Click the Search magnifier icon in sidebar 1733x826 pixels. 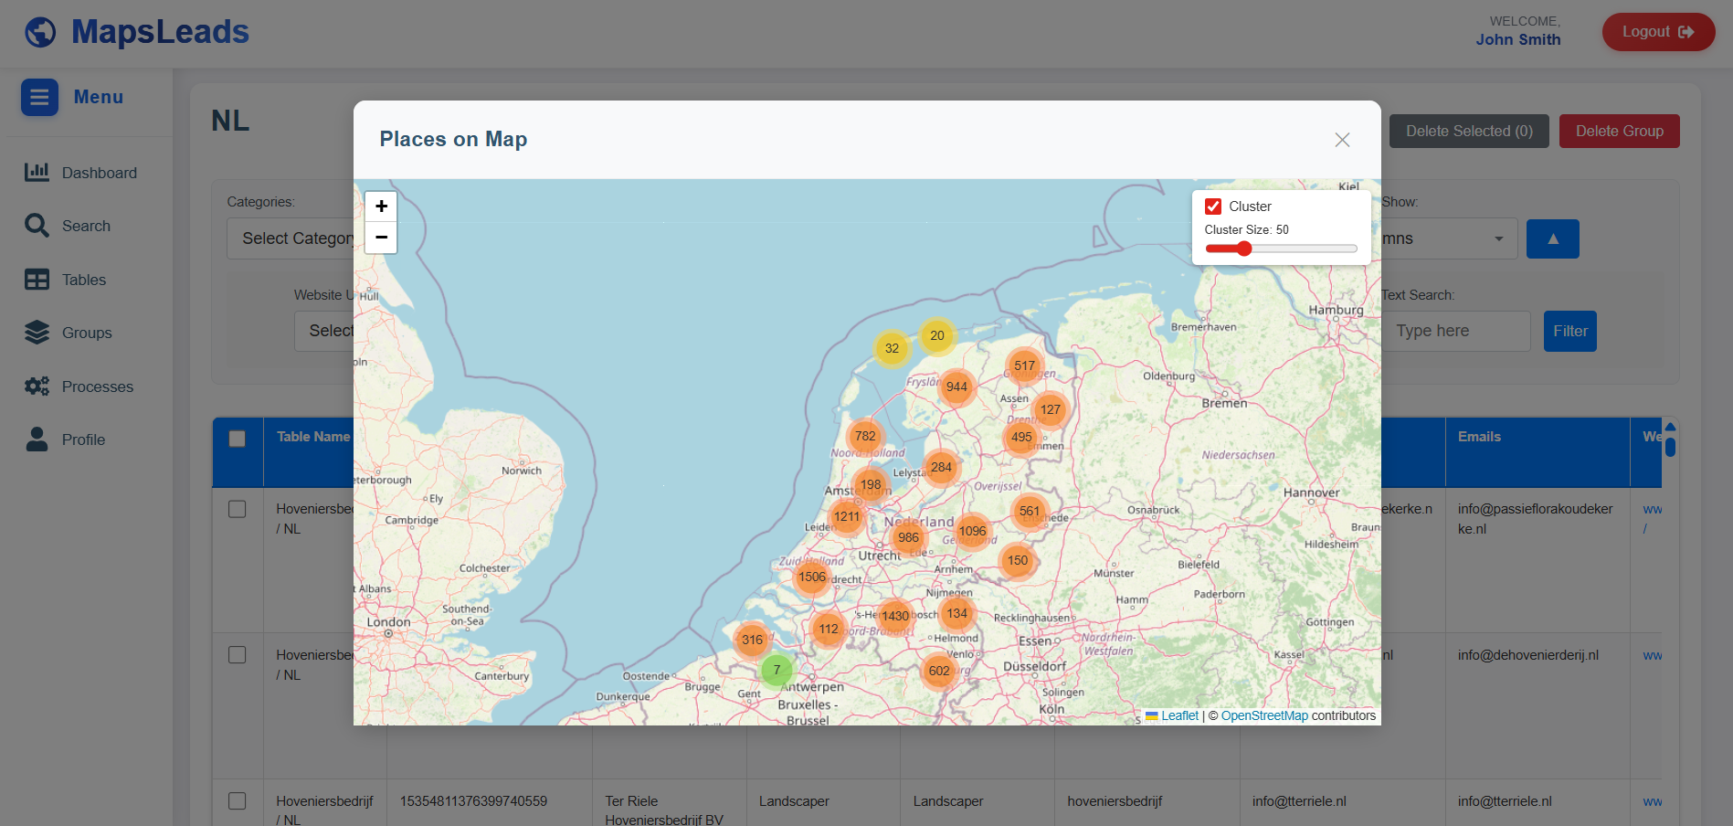[37, 226]
